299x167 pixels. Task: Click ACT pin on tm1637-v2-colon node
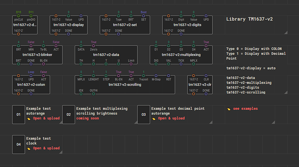tap(43, 75)
